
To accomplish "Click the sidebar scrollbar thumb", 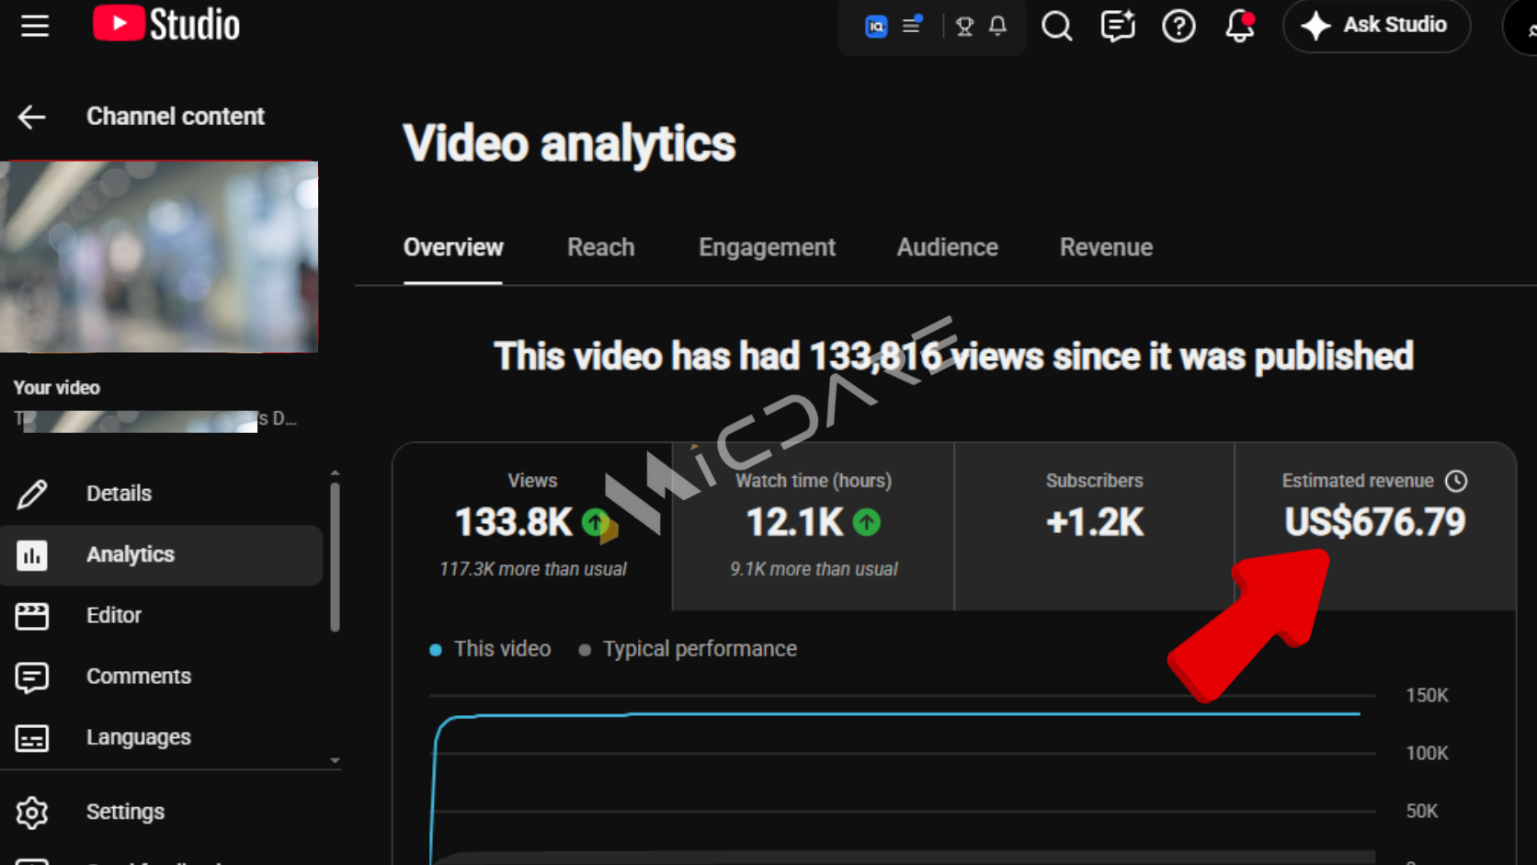I will 335,558.
